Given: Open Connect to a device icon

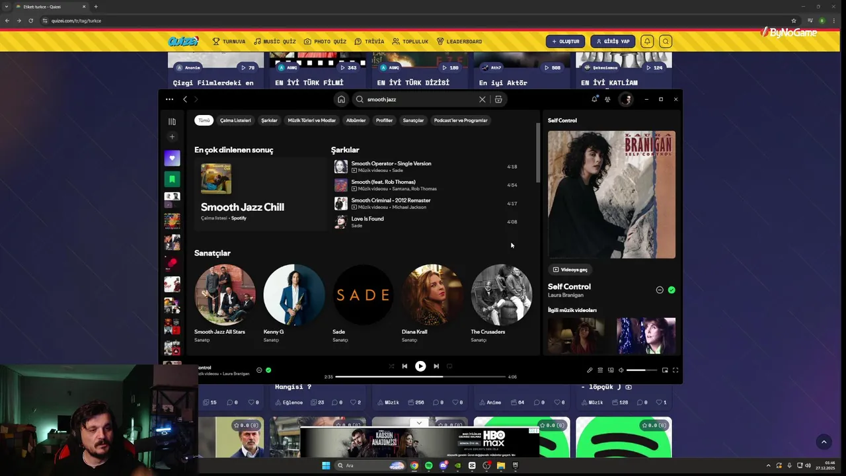Looking at the screenshot, I should tap(611, 370).
